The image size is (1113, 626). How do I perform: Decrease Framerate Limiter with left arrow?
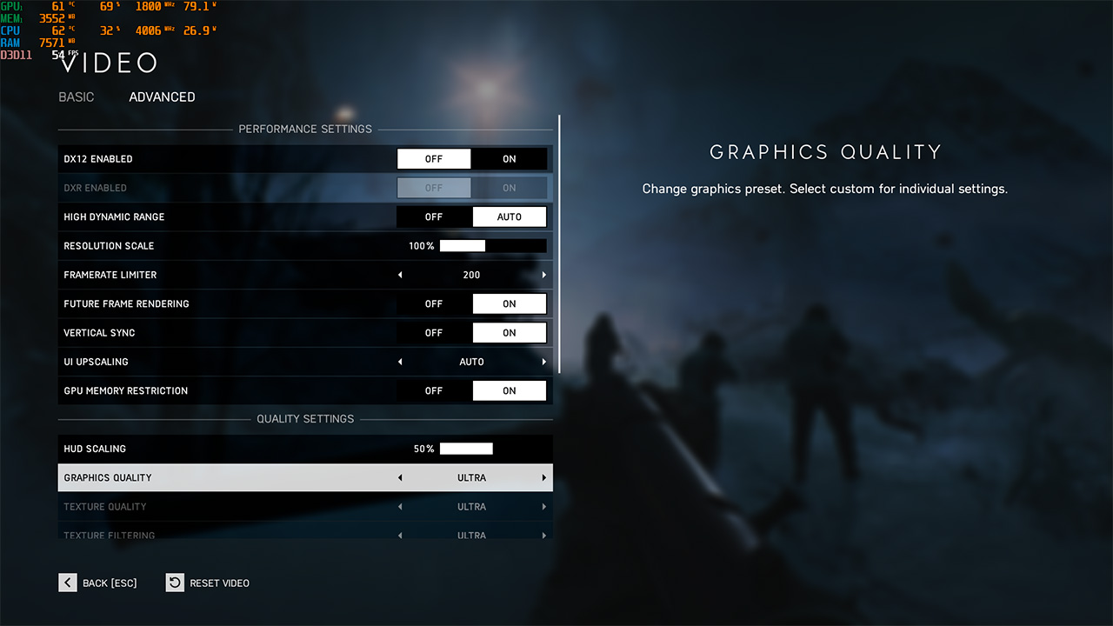tap(400, 275)
